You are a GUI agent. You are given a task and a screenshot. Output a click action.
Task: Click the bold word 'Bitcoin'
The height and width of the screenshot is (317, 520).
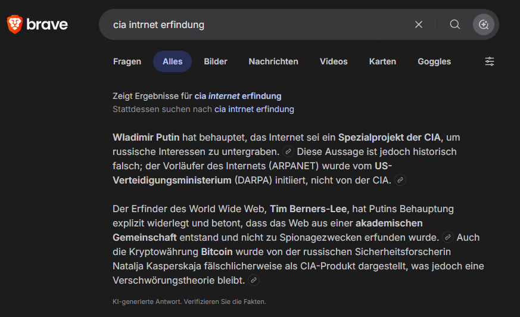pos(217,251)
